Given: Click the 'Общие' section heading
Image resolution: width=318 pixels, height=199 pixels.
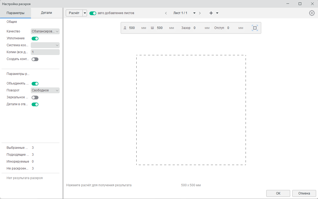Looking at the screenshot, I should coord(12,22).
